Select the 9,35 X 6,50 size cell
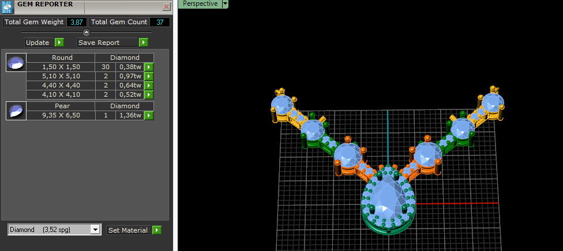 [x=61, y=116]
